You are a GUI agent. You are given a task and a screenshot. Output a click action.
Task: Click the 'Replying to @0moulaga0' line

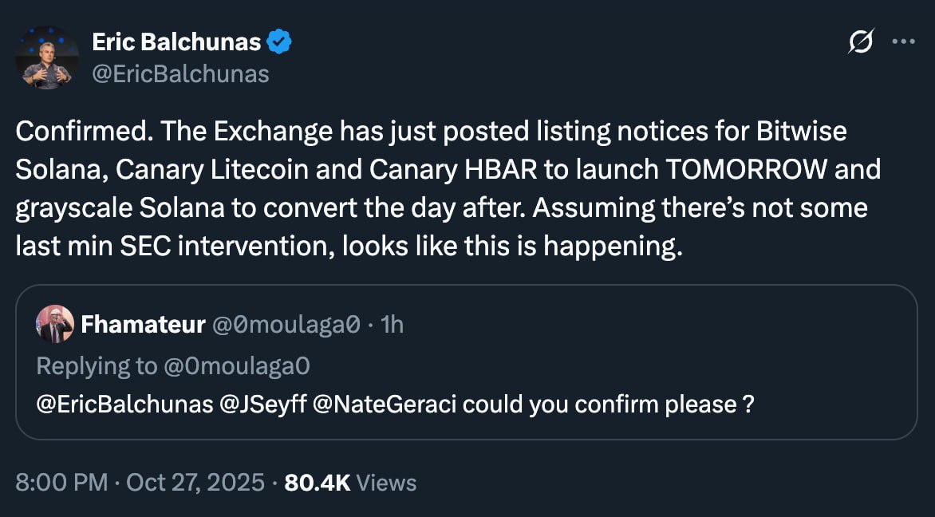tap(173, 365)
